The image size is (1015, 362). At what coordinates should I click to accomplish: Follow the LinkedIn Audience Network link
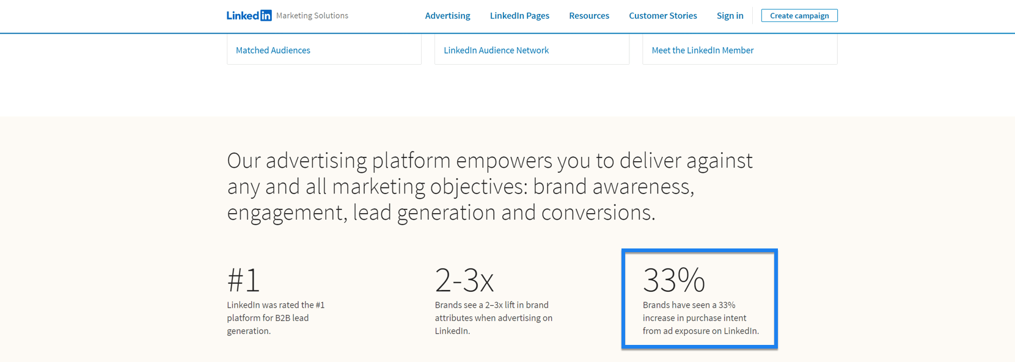point(496,50)
